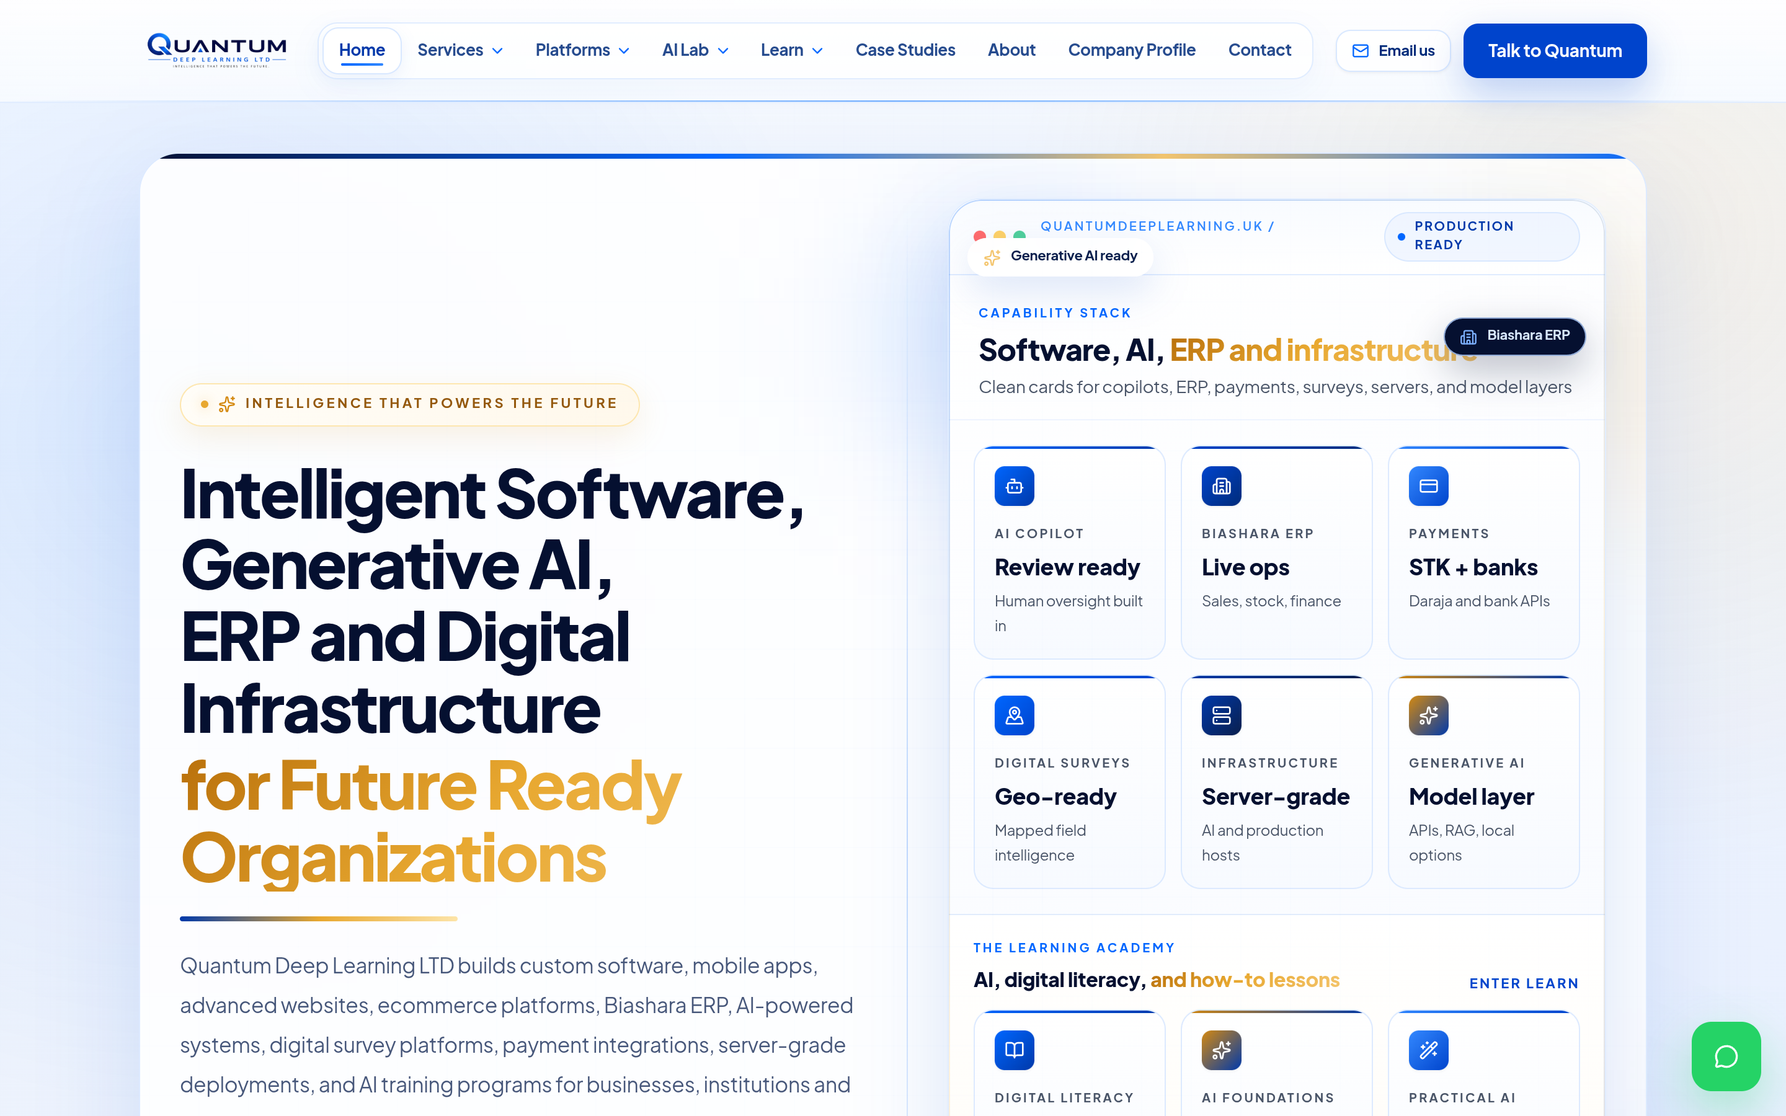Click the DIGITAL LITERACY card label
The width and height of the screenshot is (1786, 1116).
pos(1064,1097)
